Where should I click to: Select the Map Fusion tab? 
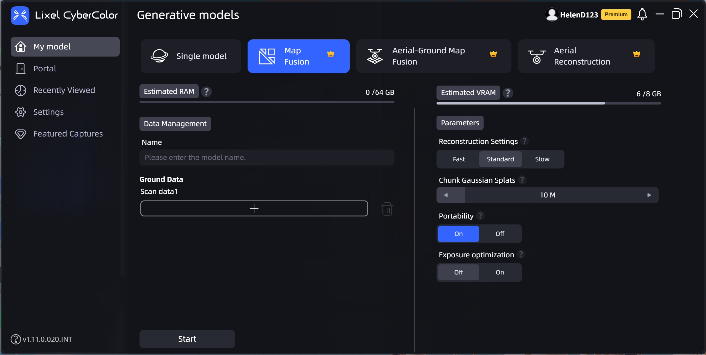tap(299, 56)
